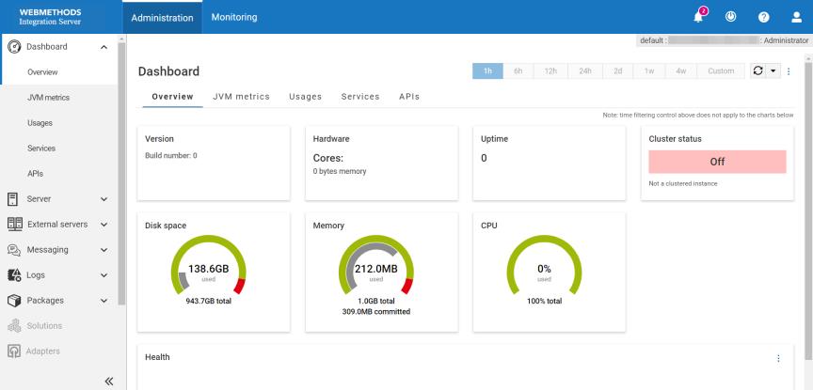Collapse the sidebar with double chevron
The width and height of the screenshot is (813, 390).
coord(108,381)
